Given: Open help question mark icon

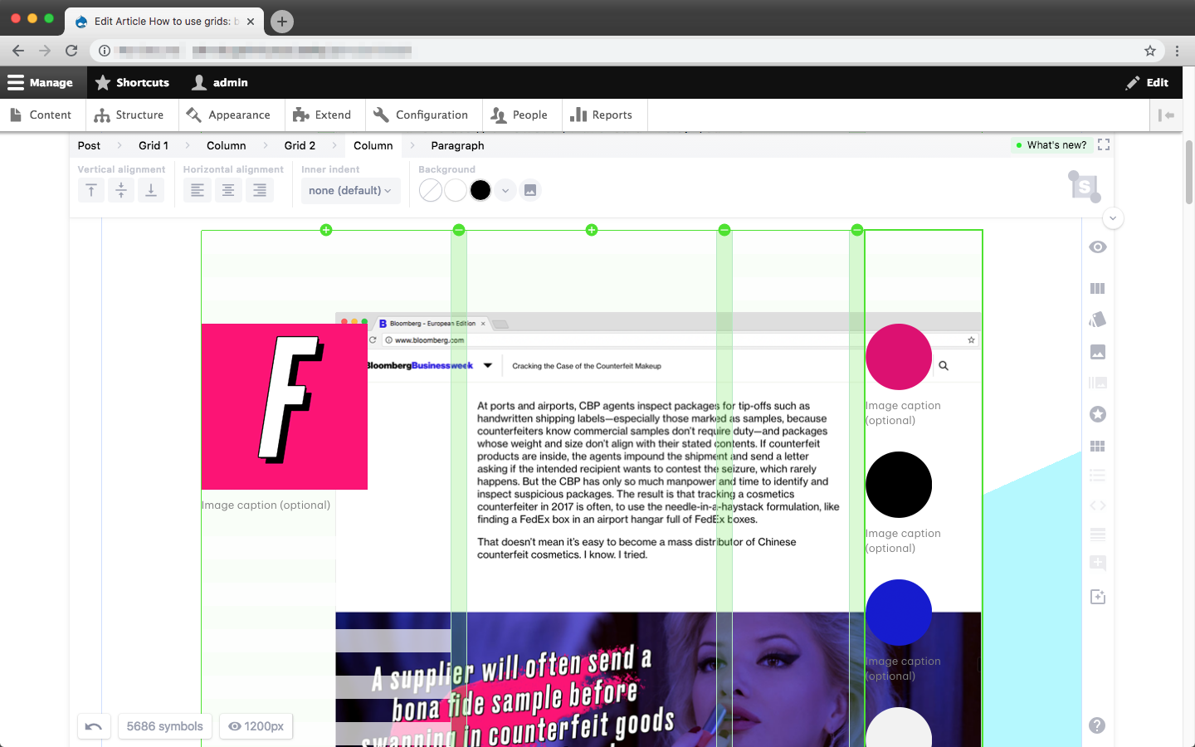Looking at the screenshot, I should point(1097,725).
